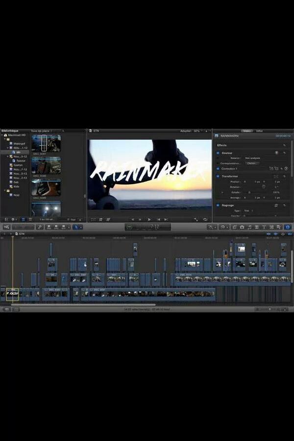This screenshot has width=294, height=441.
Task: Switch browser to filmstrip view
Action: 24,220
